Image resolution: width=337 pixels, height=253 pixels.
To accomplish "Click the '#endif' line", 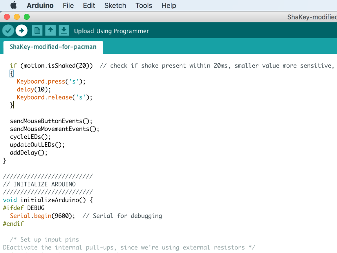I will 13,224.
